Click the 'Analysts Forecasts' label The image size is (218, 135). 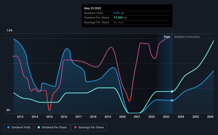click(187, 37)
